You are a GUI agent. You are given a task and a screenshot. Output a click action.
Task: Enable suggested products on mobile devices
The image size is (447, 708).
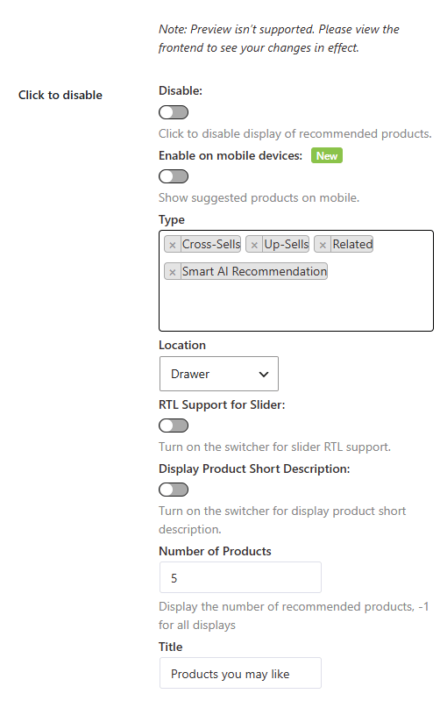coord(174,176)
